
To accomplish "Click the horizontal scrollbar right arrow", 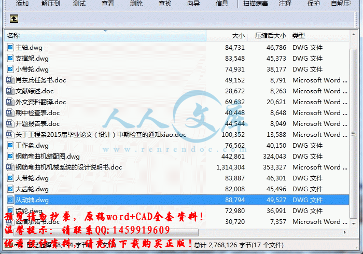I will click(x=344, y=232).
